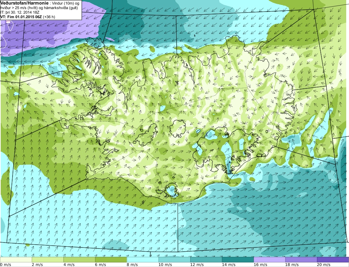The image size is (349, 267).
Task: Click the pale cream 0–2 m/s legend swatch
Action: pos(16,260)
